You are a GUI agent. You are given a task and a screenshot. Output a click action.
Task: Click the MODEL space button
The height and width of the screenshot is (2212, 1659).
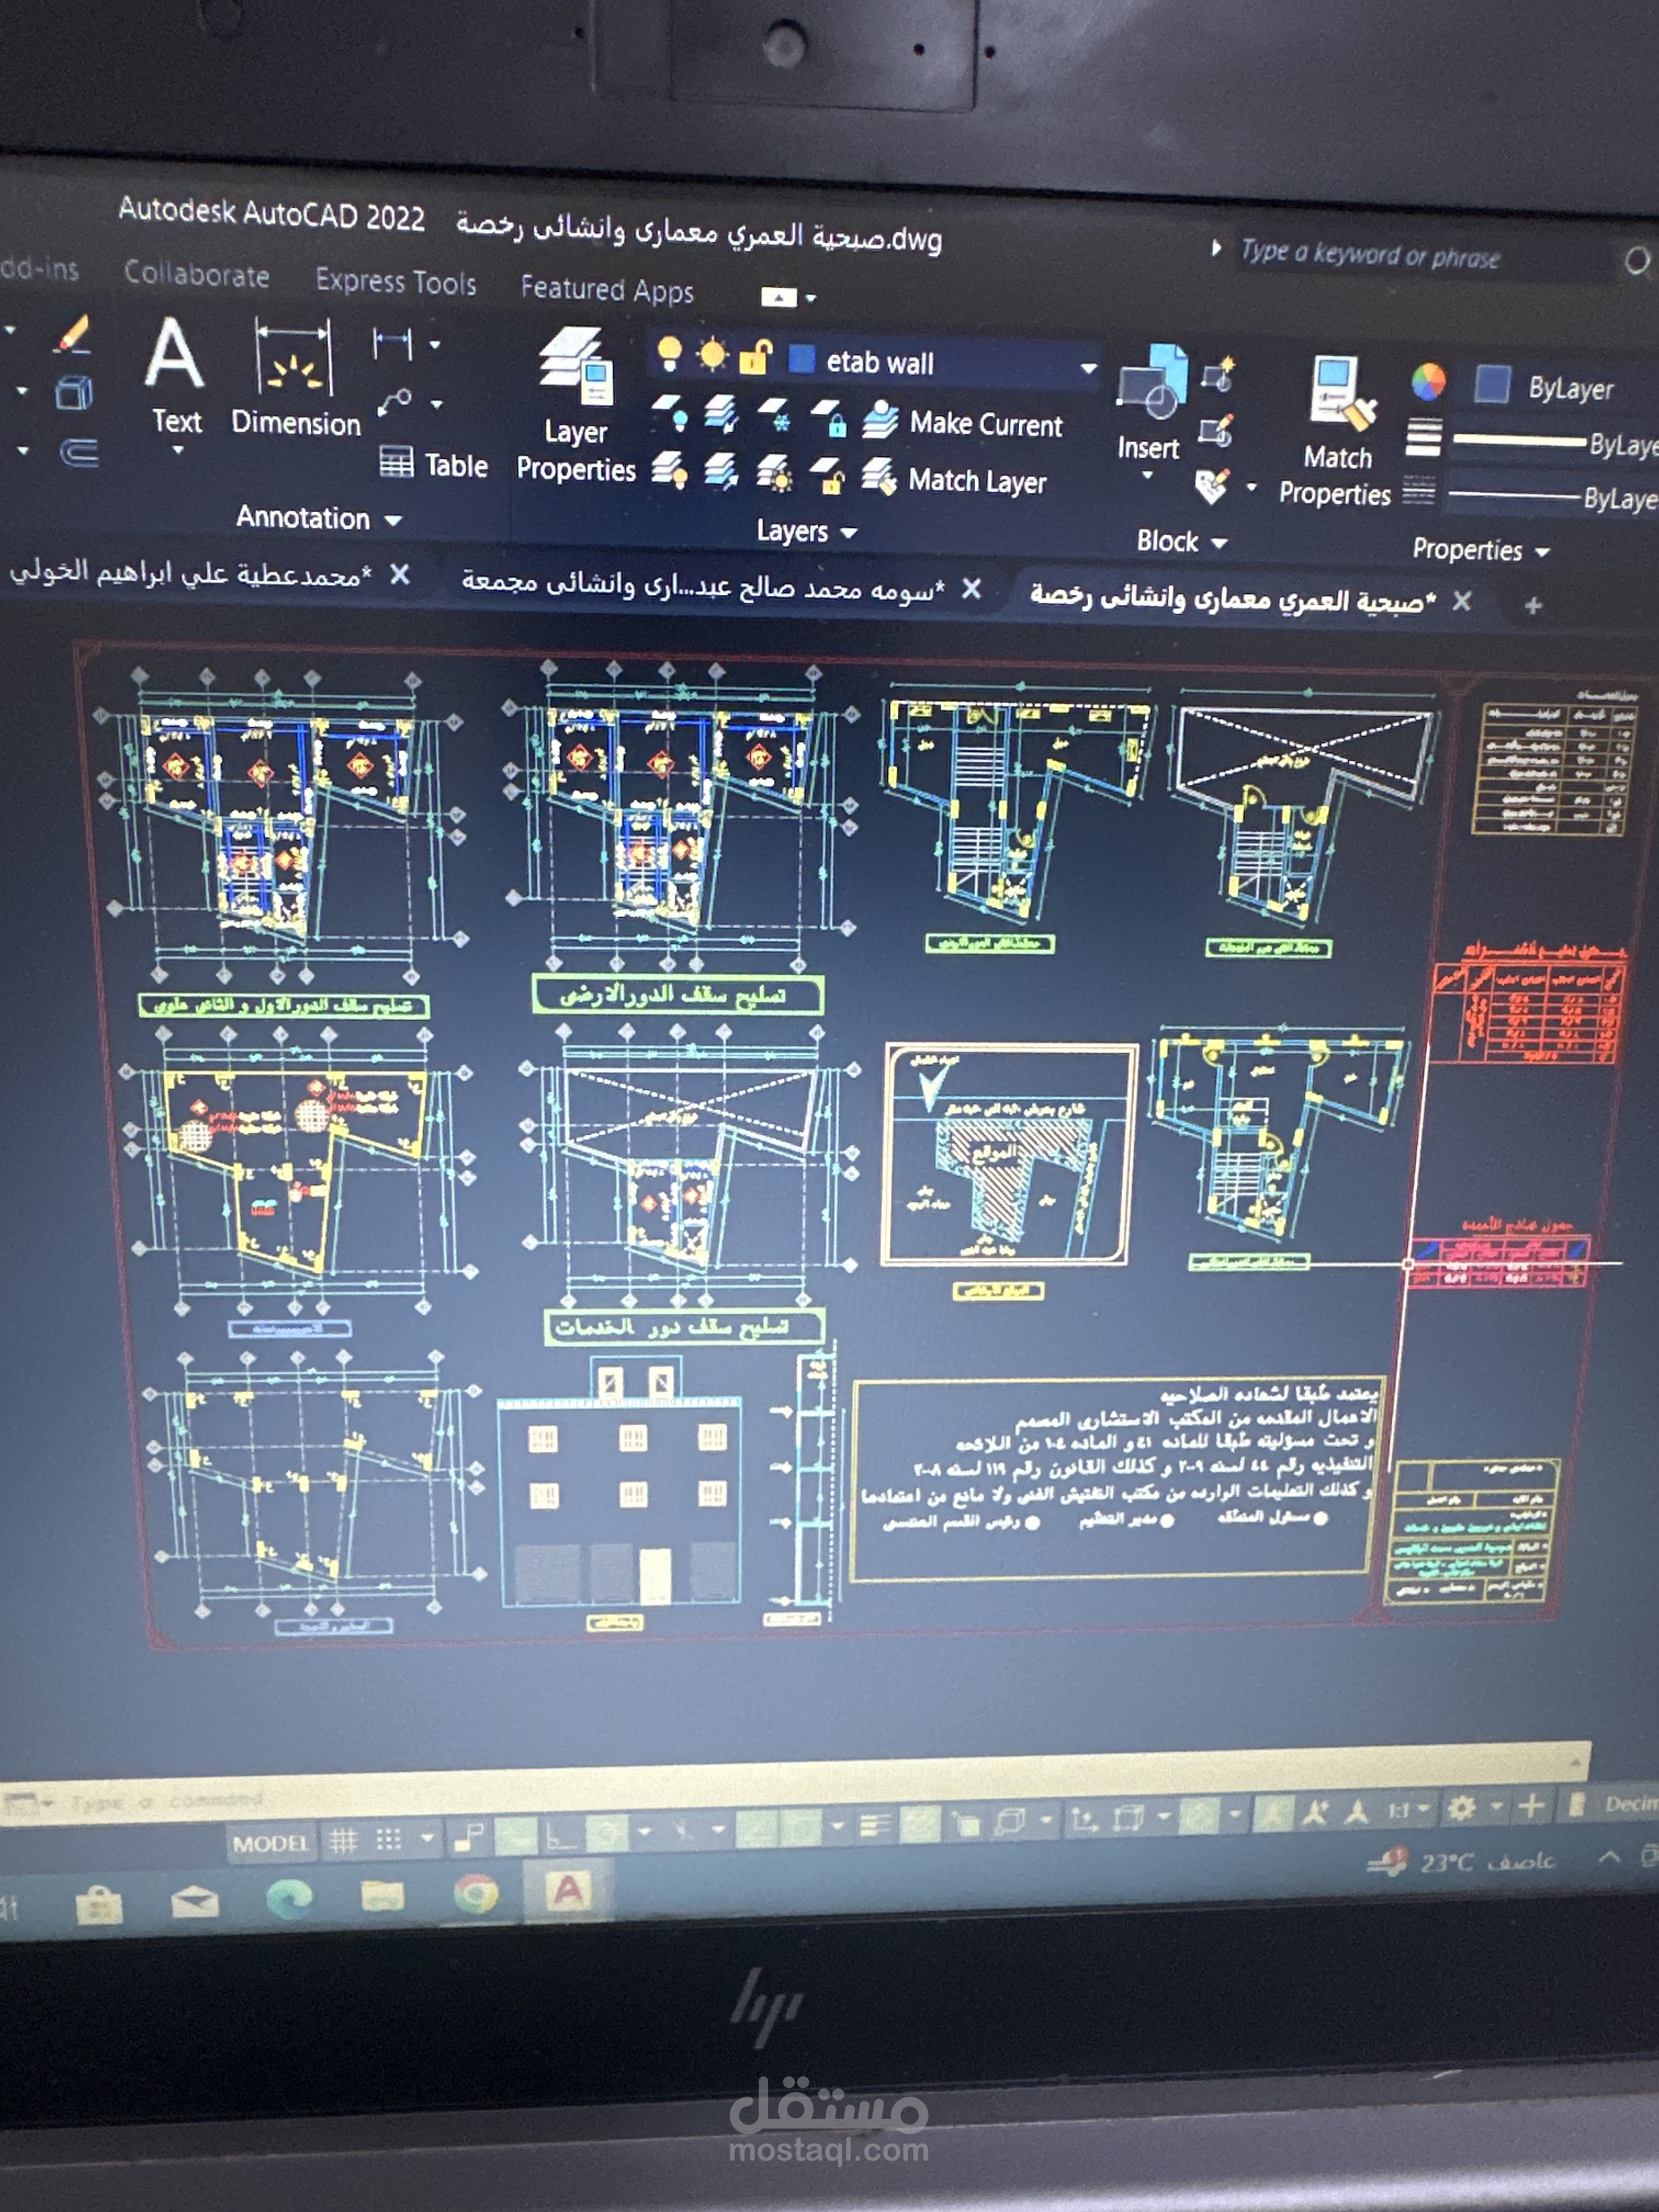click(270, 1843)
